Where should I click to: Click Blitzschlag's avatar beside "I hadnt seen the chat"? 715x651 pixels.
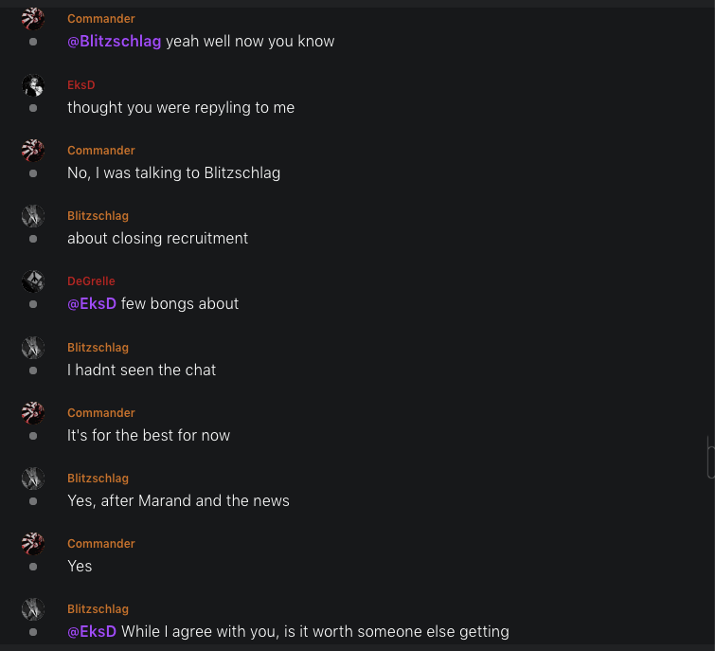click(33, 348)
